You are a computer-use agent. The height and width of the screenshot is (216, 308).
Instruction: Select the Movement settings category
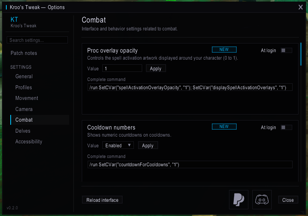point(27,98)
